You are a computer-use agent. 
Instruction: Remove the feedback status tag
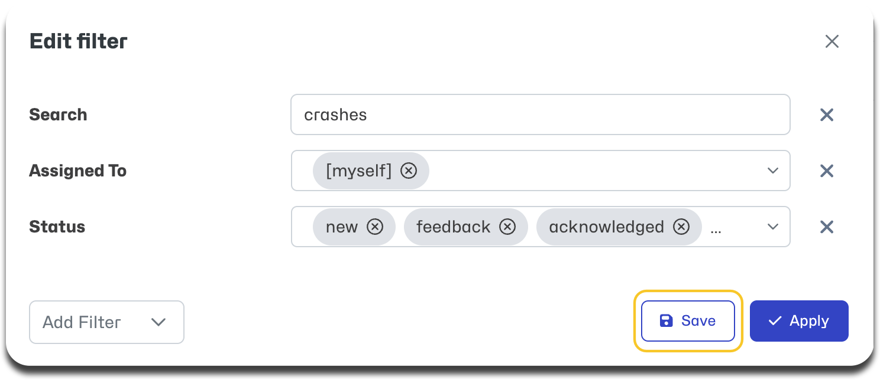pyautogui.click(x=507, y=227)
